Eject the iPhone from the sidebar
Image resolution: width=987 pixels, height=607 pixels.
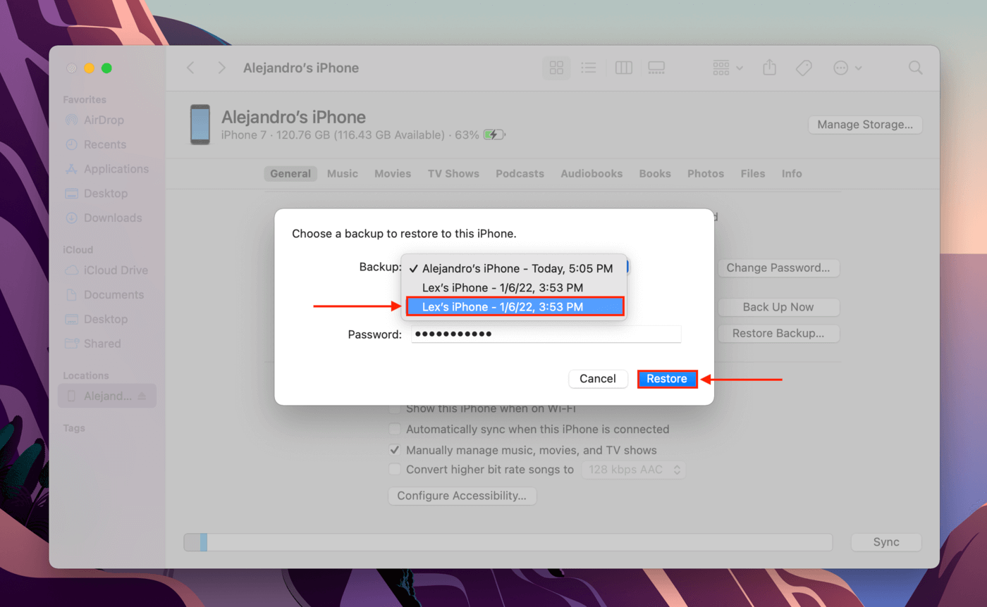click(x=142, y=396)
